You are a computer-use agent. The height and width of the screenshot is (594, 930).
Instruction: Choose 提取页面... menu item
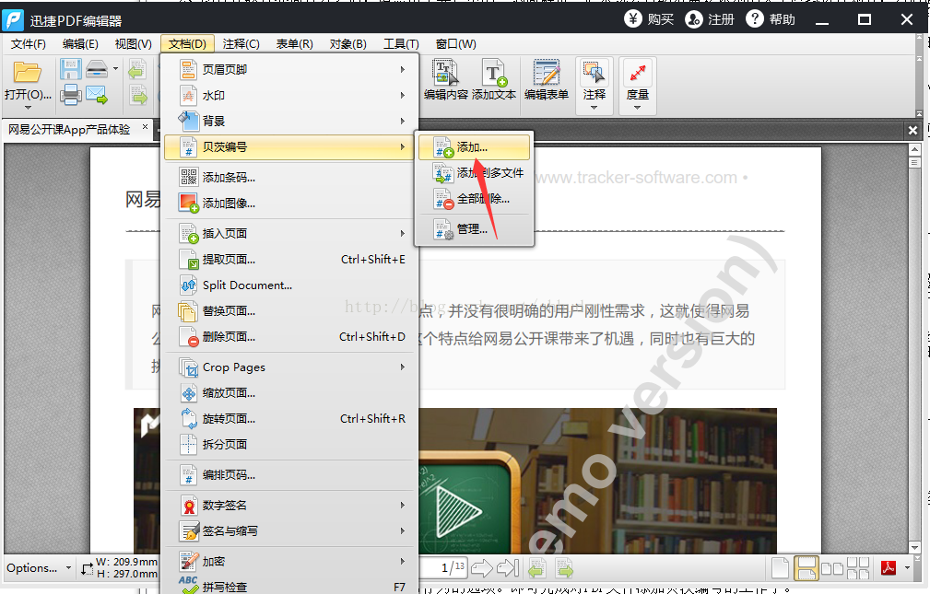pyautogui.click(x=290, y=259)
